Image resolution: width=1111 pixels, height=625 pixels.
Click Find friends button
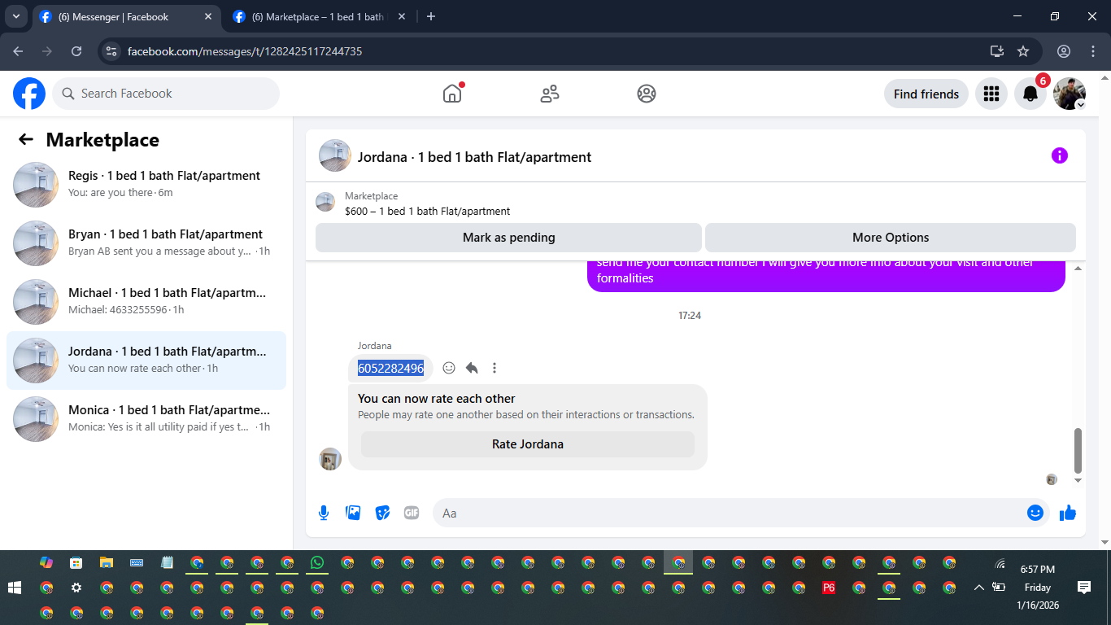(926, 94)
